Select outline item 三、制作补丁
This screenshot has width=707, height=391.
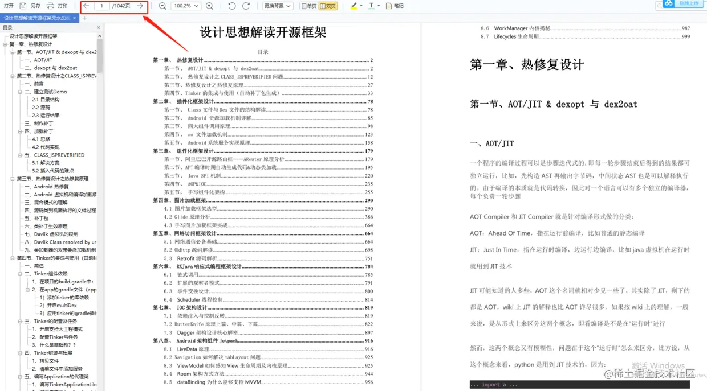[39, 123]
